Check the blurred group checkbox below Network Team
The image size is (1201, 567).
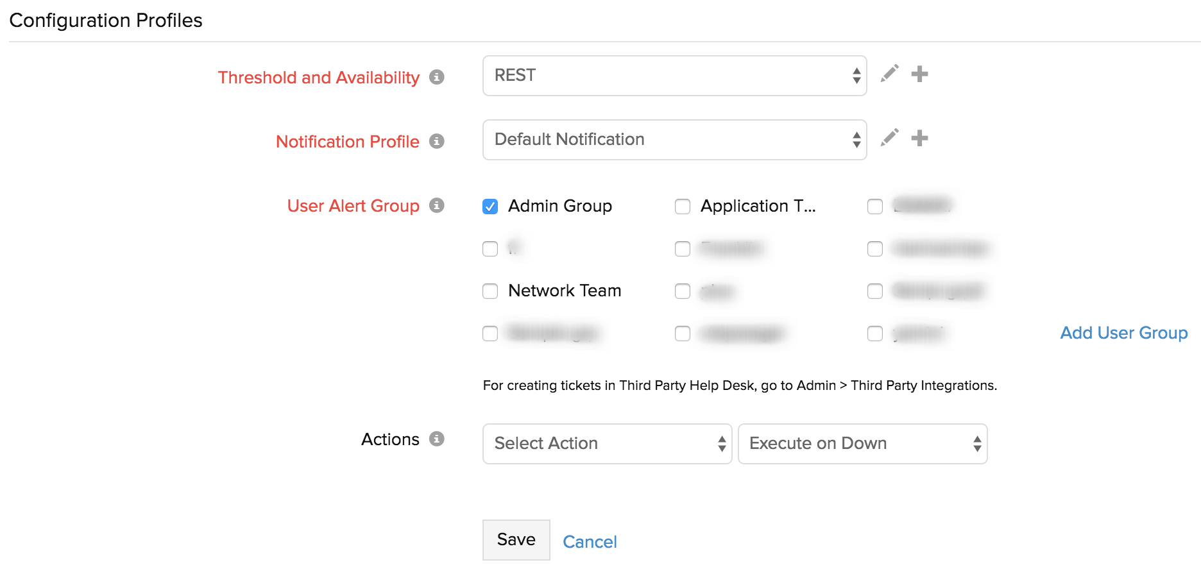coord(490,334)
